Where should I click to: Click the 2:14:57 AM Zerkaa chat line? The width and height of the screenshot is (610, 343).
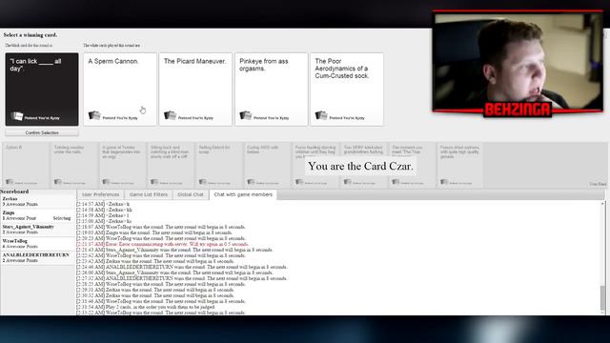pos(103,204)
